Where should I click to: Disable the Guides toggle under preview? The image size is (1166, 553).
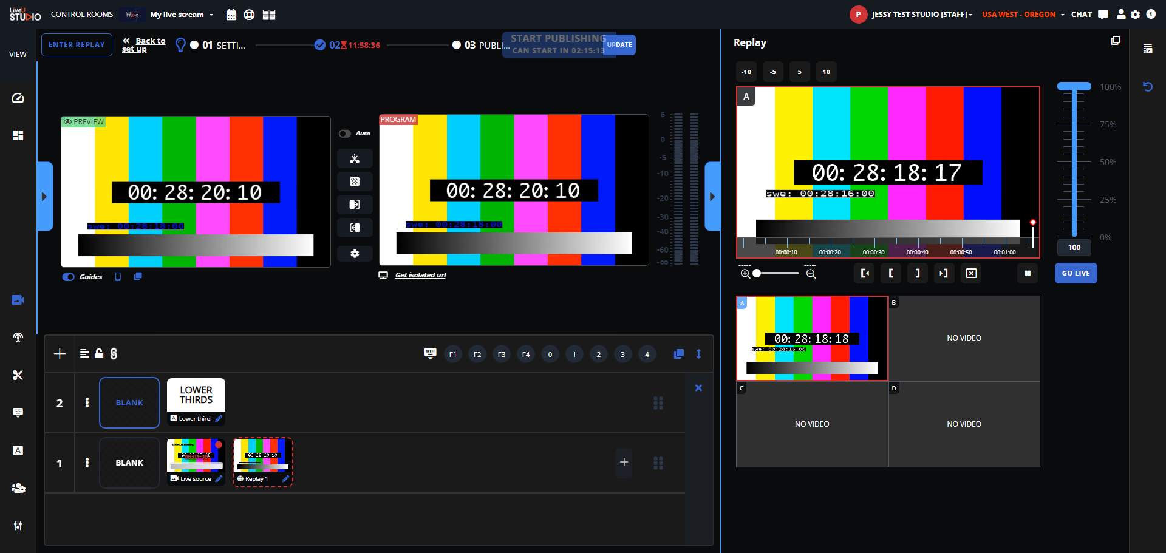point(69,277)
